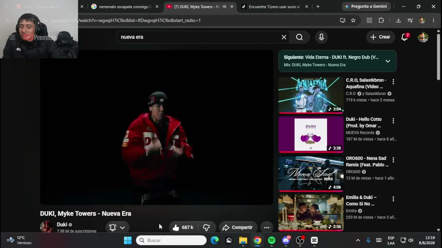Open CapCut from the taskbar
The image size is (442, 248).
tap(314, 240)
